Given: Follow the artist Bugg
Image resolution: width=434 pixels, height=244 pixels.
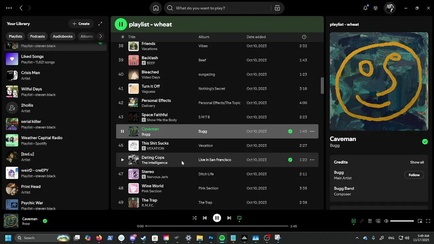Looking at the screenshot, I should click(414, 175).
